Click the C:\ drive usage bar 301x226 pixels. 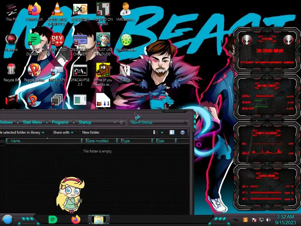[x=254, y=186]
